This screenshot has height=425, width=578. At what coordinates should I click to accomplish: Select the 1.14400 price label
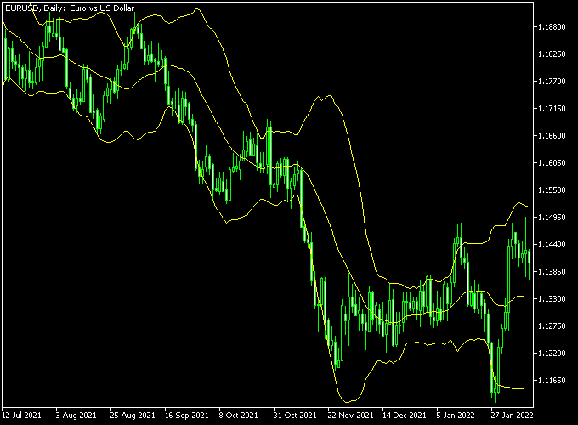(552, 245)
